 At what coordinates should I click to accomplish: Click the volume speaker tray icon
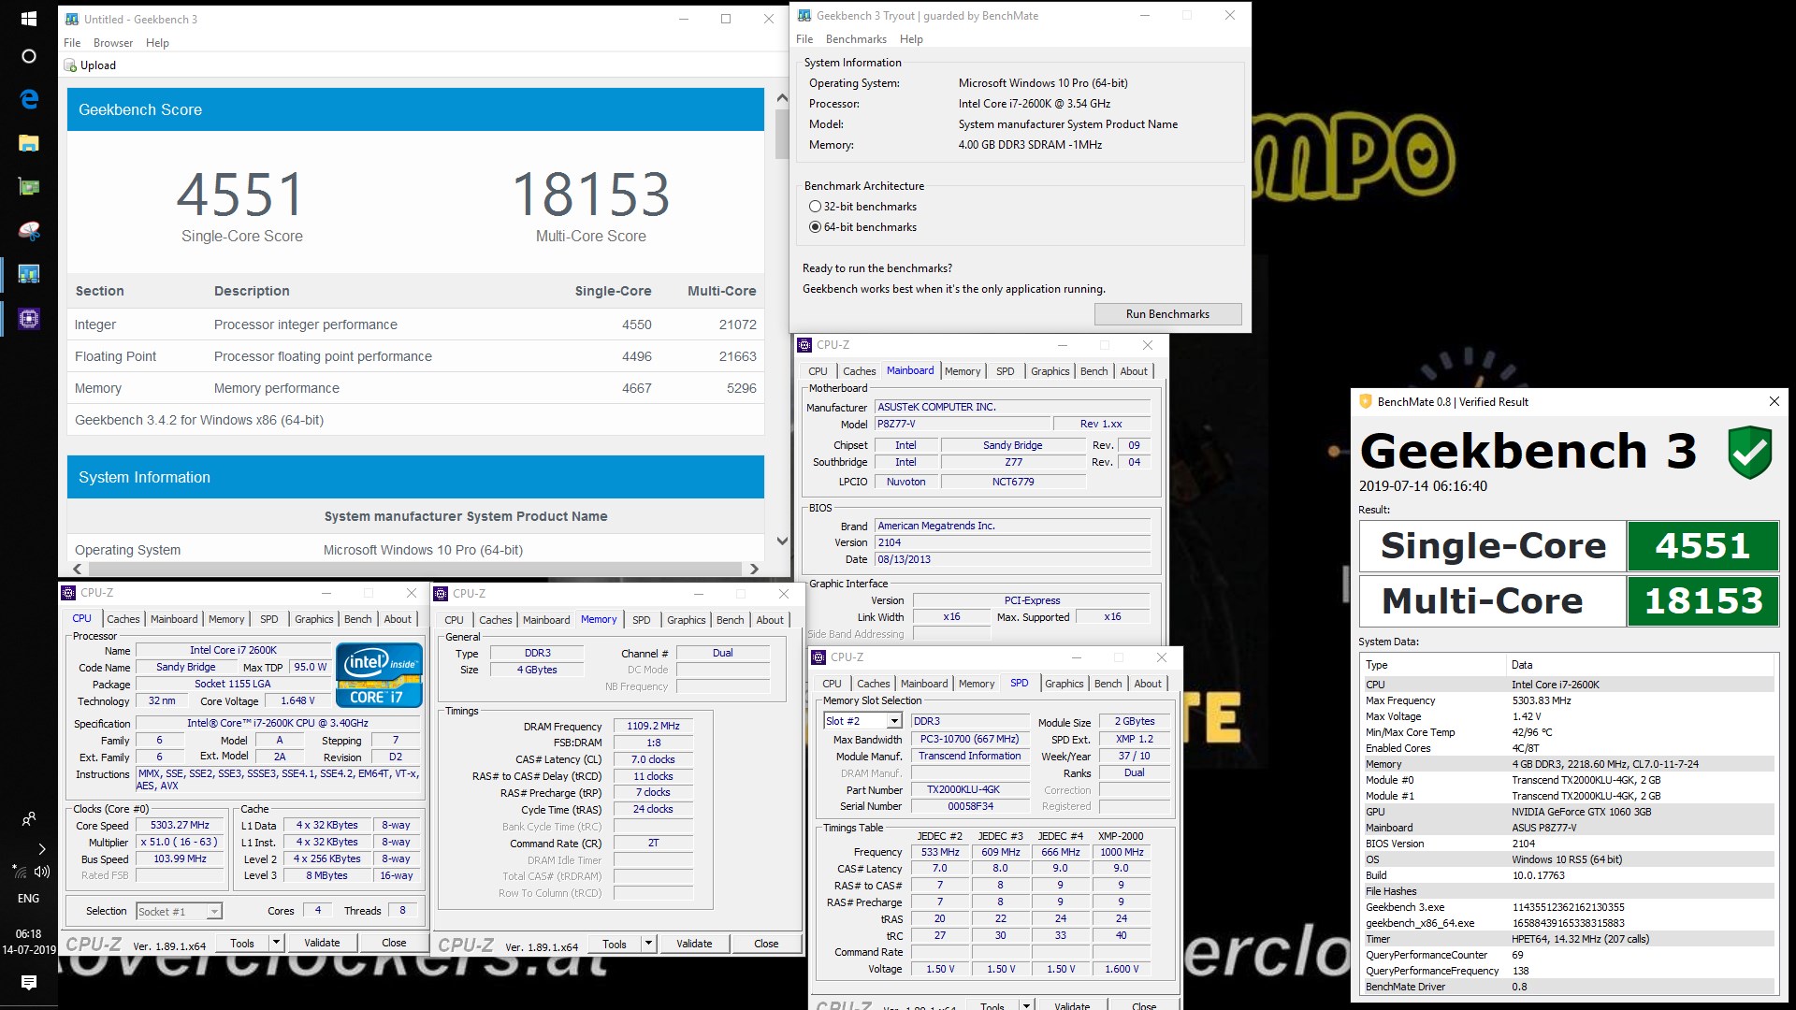tap(42, 872)
